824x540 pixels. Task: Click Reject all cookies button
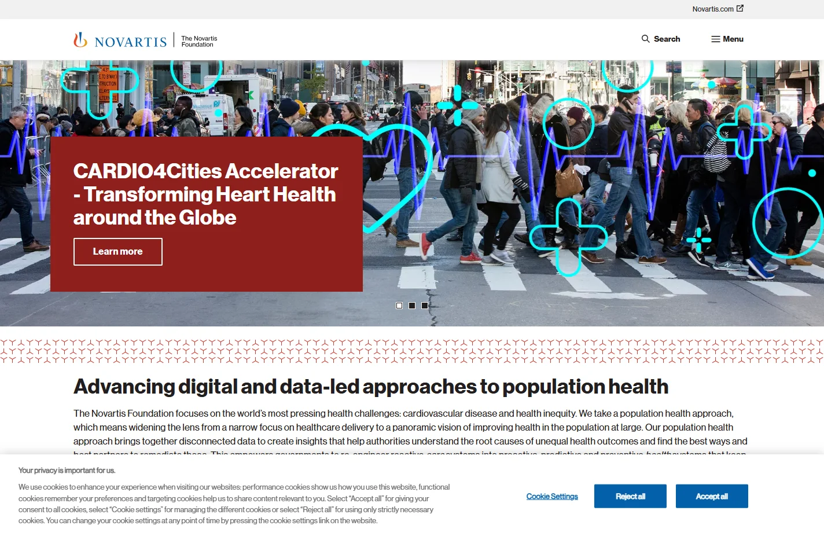[x=630, y=497]
